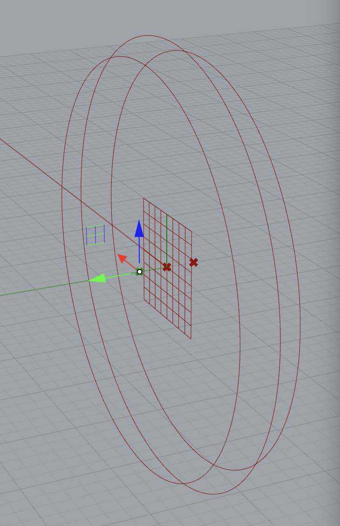Click the blue Z-axis gumball arrow
This screenshot has width=340, height=526.
[x=138, y=228]
